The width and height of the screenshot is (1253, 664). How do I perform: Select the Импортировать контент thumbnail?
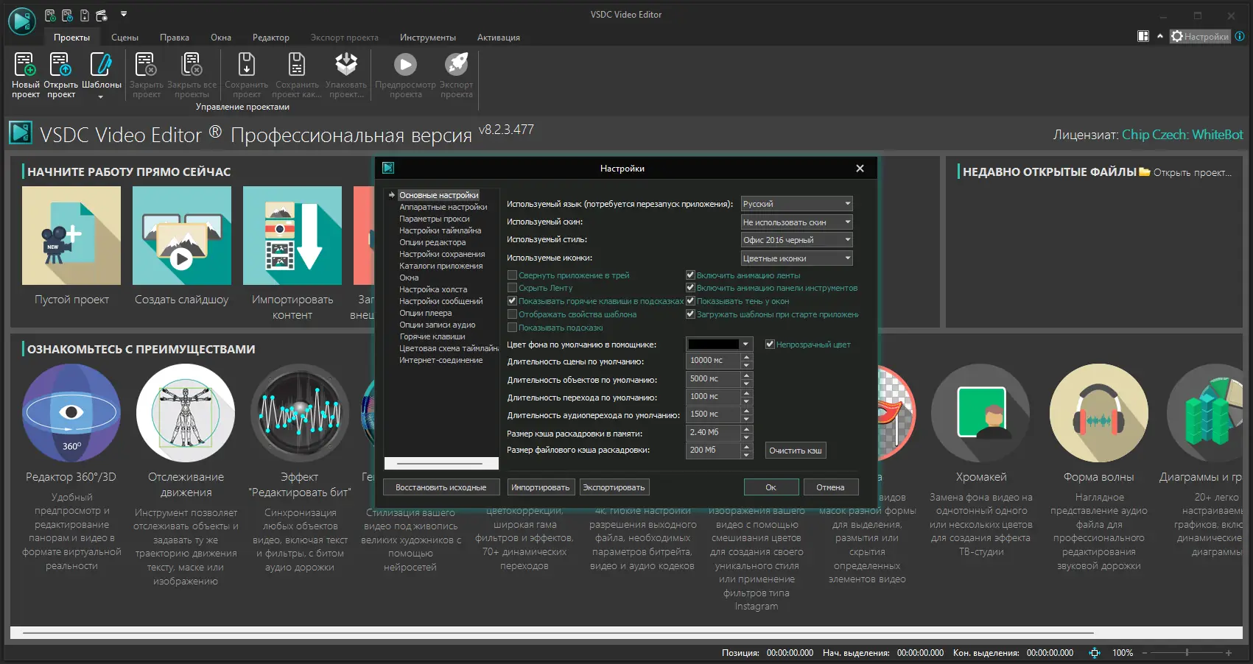292,236
